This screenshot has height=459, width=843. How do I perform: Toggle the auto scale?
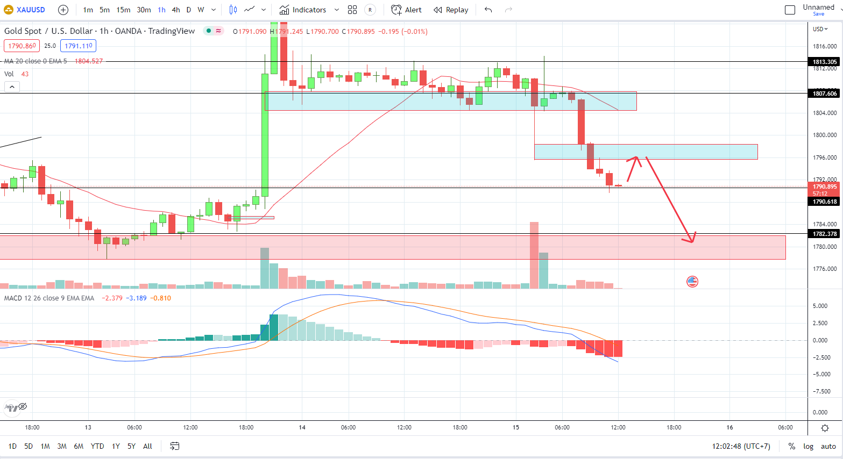828,446
